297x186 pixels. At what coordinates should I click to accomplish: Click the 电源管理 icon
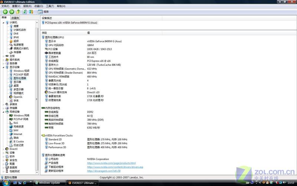[11, 45]
